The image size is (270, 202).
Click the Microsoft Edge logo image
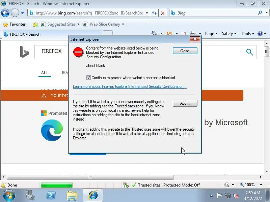coord(52,130)
